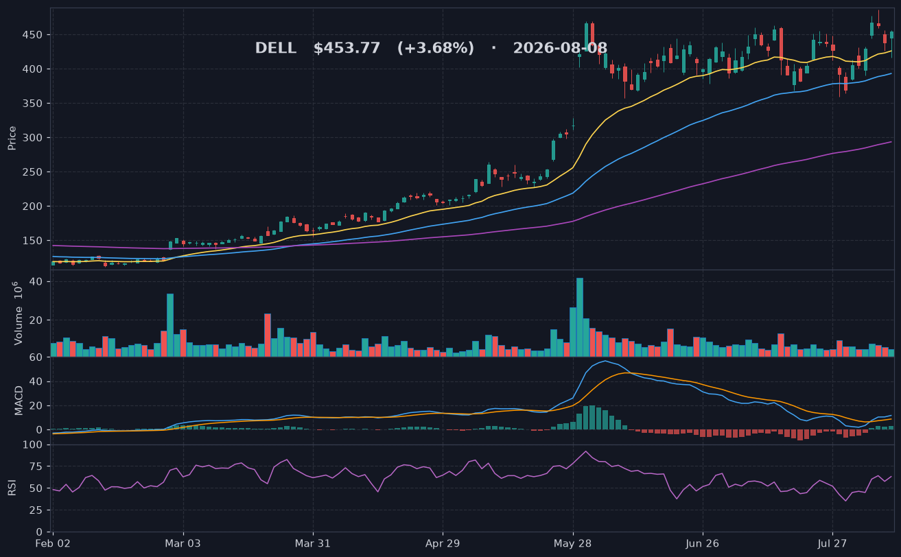This screenshot has height=557, width=901.
Task: Click the 150 price tick label
Action: pyautogui.click(x=32, y=241)
